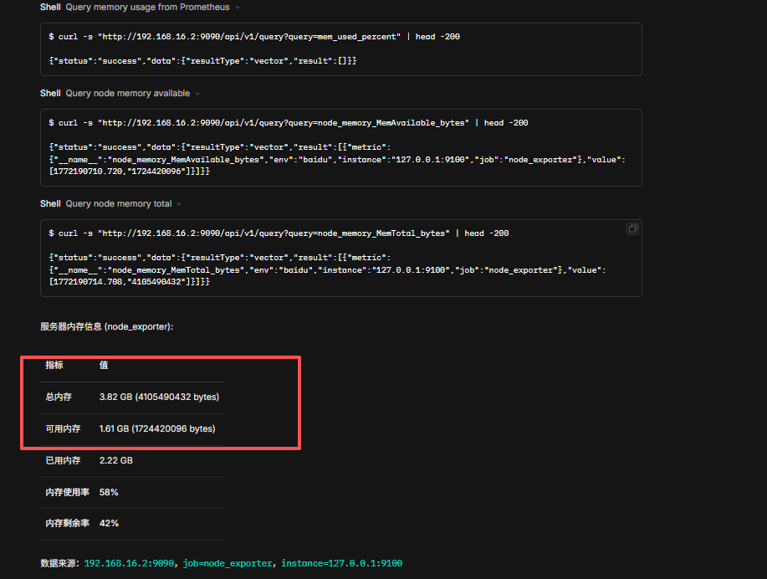
Task: Copy the node memory total command output
Action: (x=632, y=228)
